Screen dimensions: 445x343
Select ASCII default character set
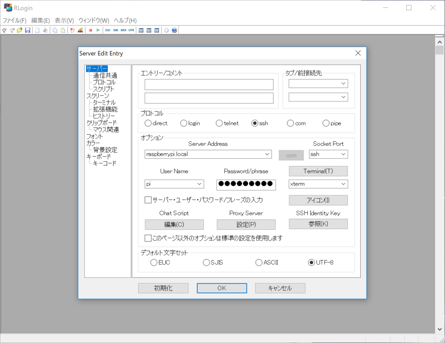click(x=259, y=262)
